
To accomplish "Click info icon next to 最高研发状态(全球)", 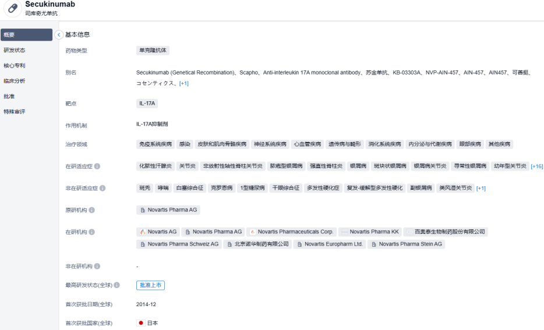I will tap(117, 285).
